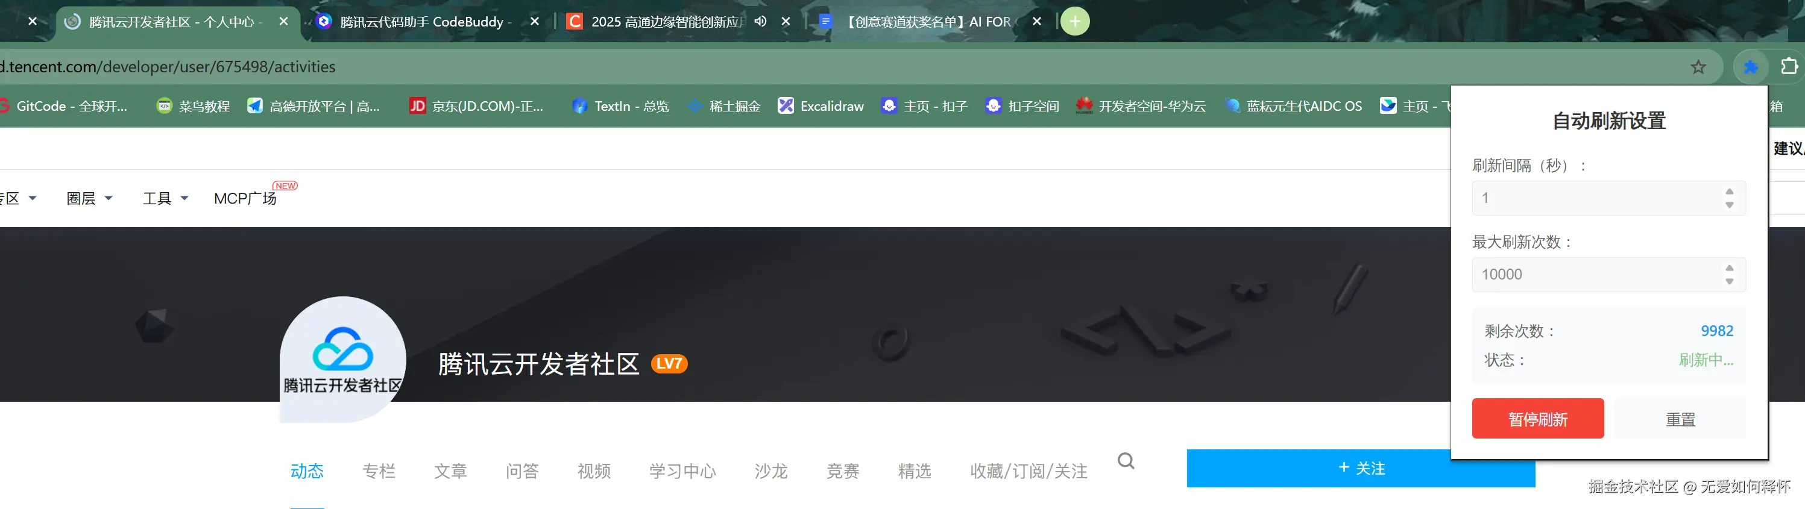
Task: Open the 稀土掘金 bookmark
Action: [724, 107]
